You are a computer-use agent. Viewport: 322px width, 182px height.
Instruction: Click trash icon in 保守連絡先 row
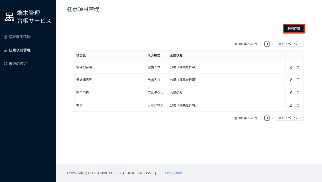coord(298,80)
